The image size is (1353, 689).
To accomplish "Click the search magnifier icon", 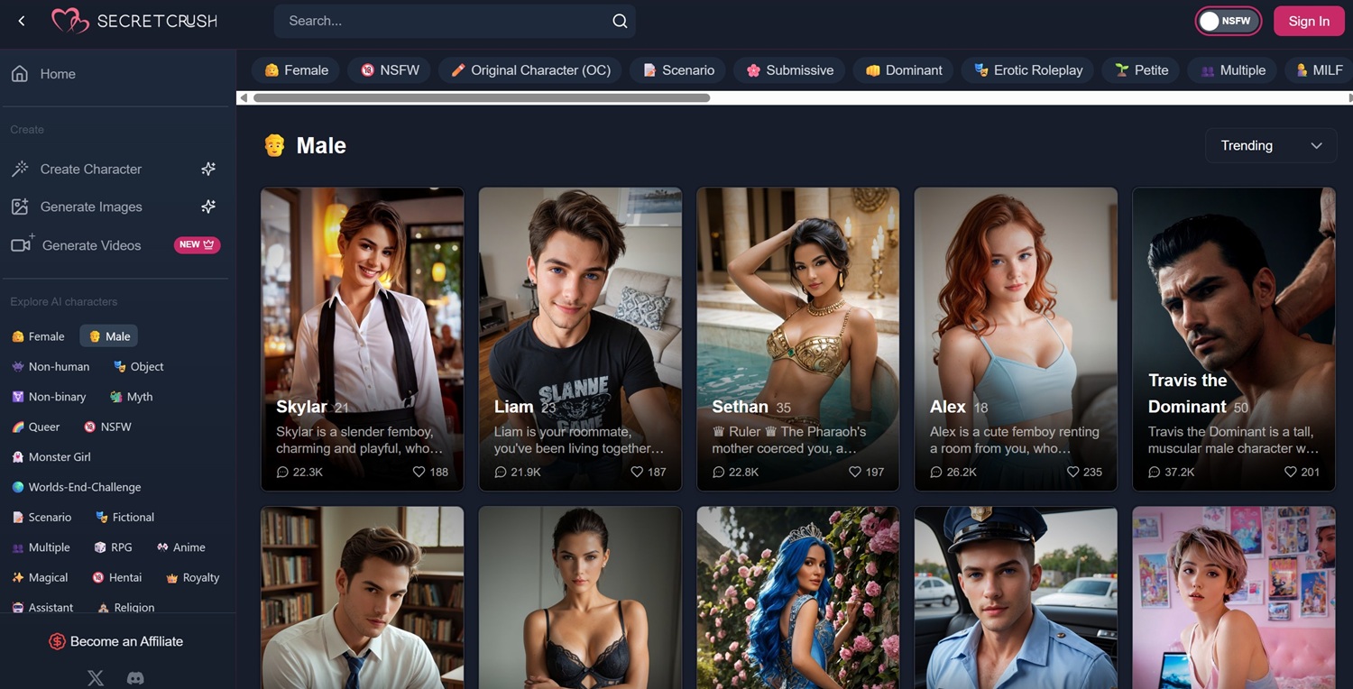I will pyautogui.click(x=620, y=21).
